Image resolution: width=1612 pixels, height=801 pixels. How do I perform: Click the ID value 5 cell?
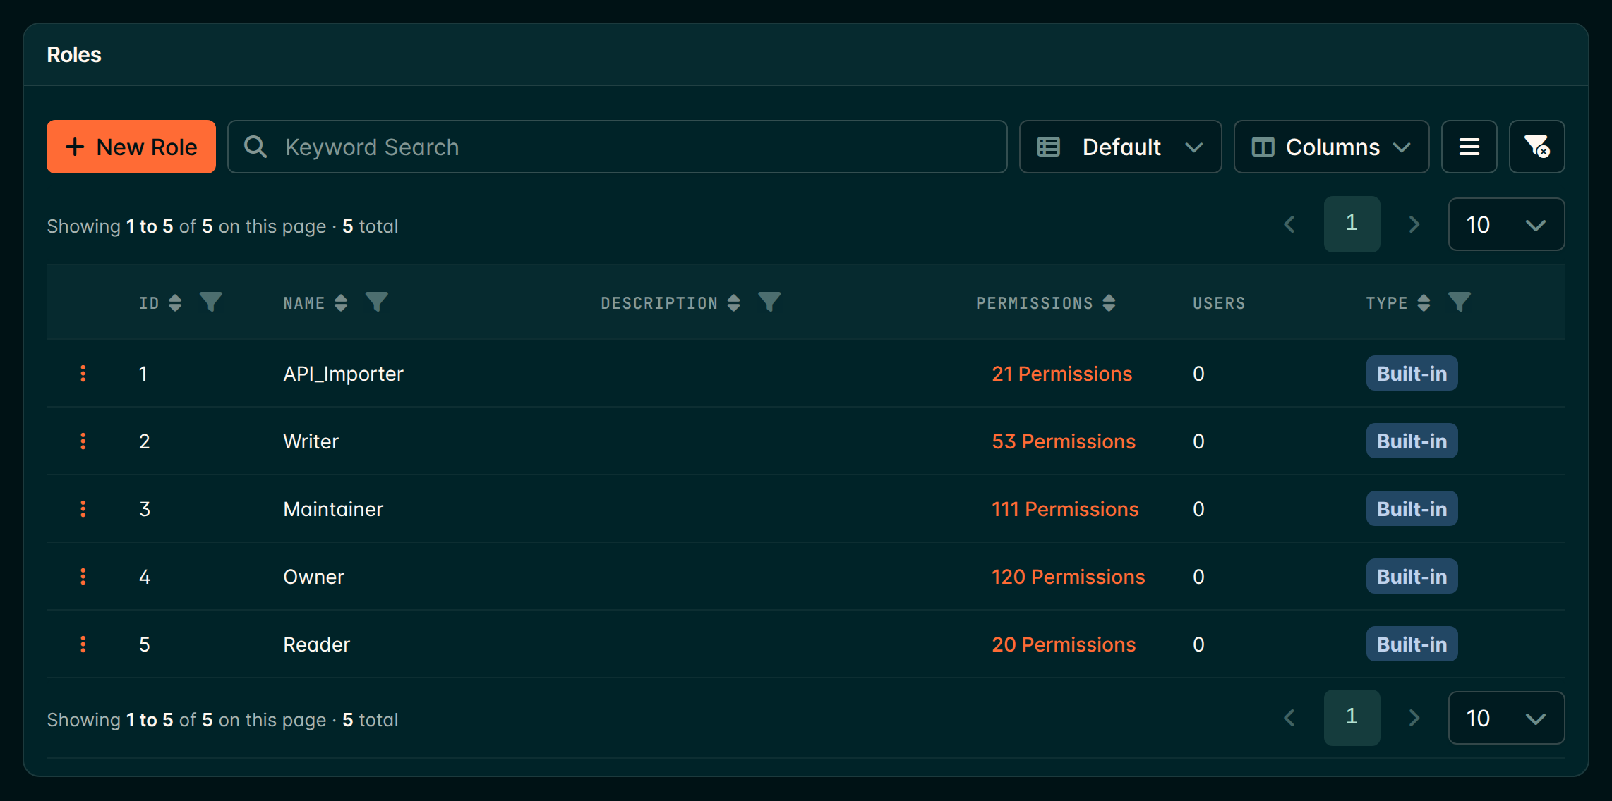tap(145, 644)
